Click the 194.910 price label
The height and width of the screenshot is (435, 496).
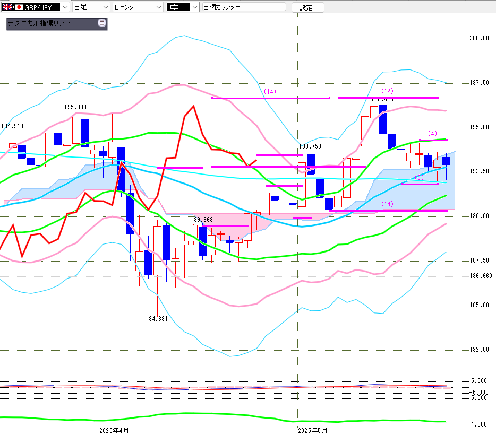coord(12,126)
